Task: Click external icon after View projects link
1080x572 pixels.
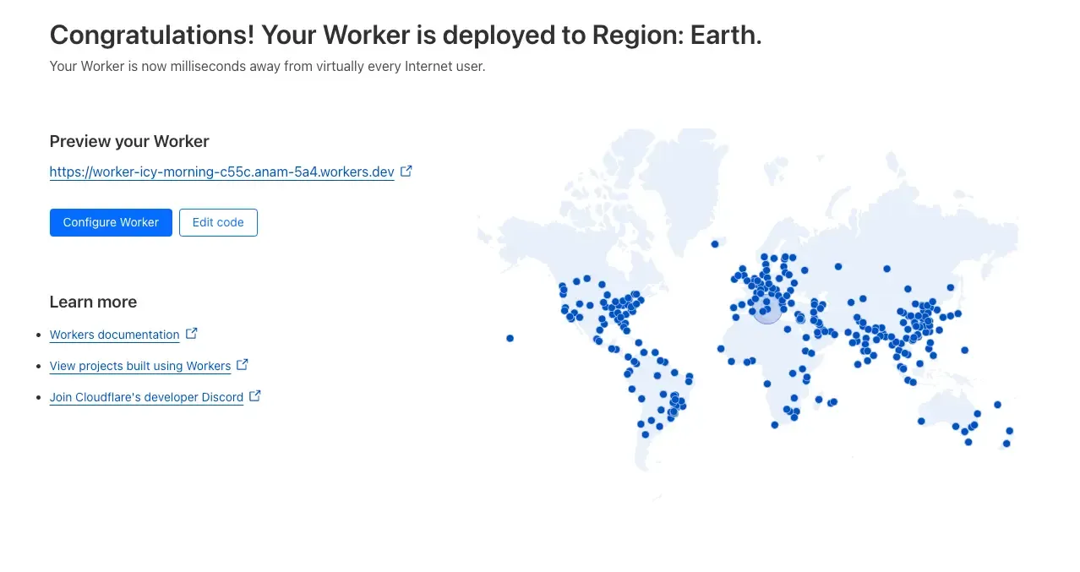Action: (x=243, y=365)
